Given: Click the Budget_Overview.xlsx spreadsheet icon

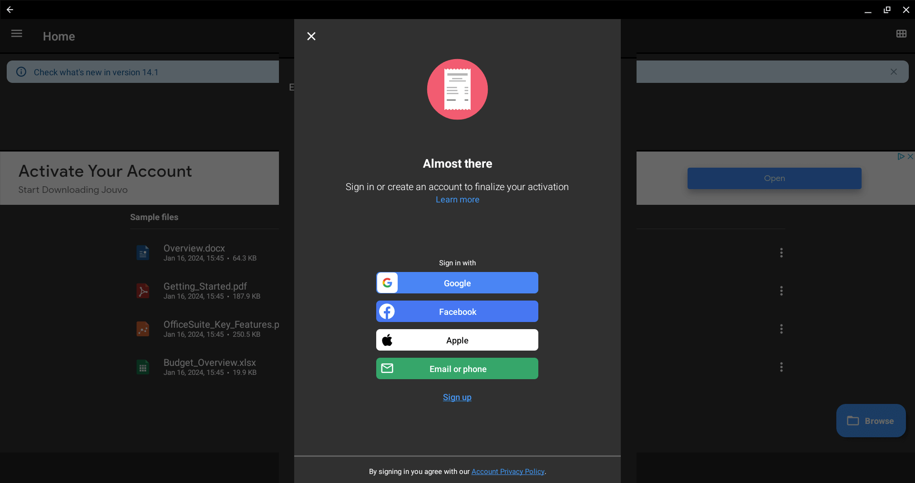Looking at the screenshot, I should pos(143,367).
